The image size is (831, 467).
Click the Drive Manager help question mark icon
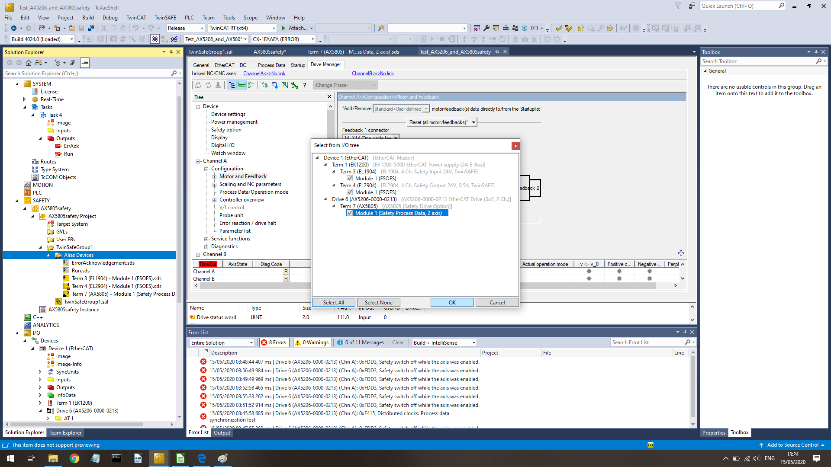[305, 85]
